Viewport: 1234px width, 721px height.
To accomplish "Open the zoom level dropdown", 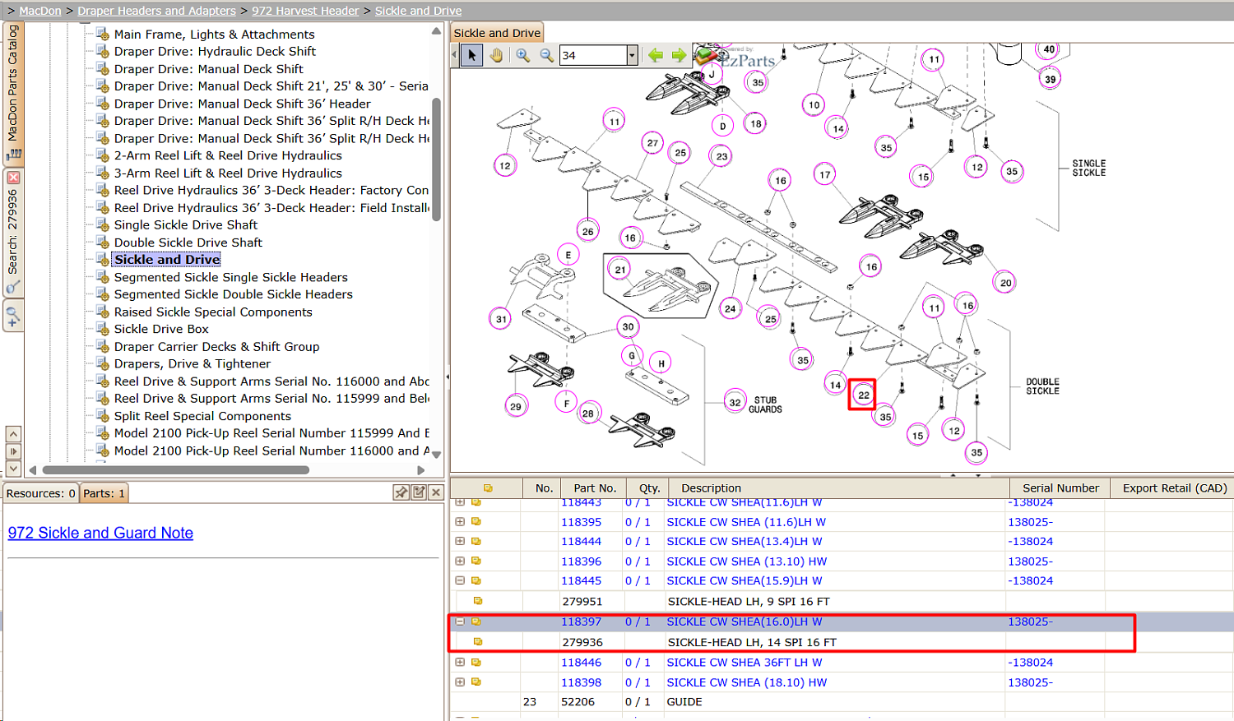I will click(632, 55).
